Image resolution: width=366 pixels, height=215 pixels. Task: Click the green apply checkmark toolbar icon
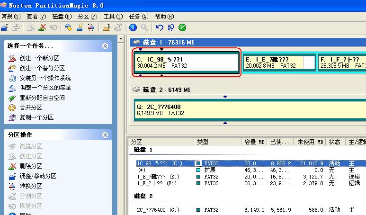(x=182, y=27)
